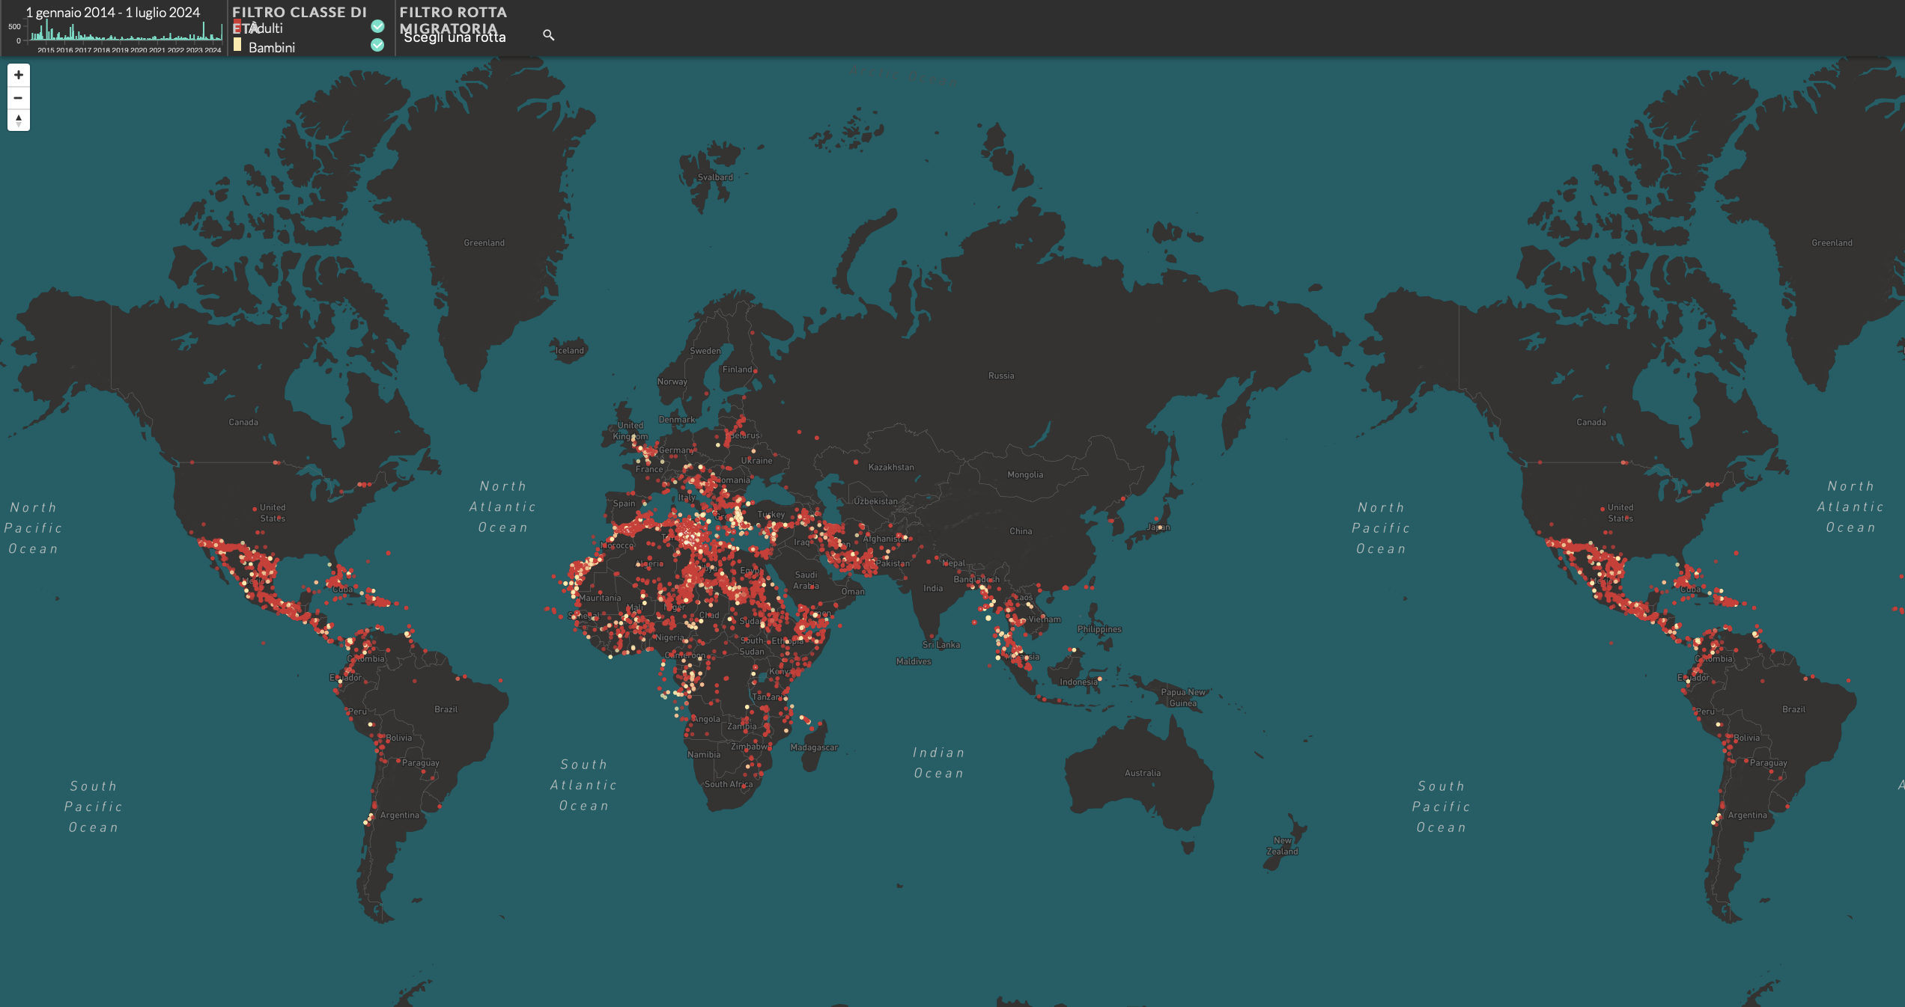Click the Russia label on the map

click(1001, 376)
